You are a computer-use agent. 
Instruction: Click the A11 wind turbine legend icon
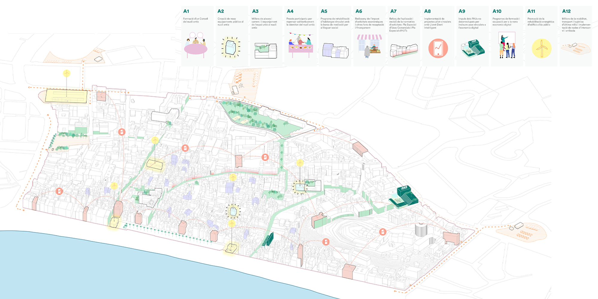[541, 48]
